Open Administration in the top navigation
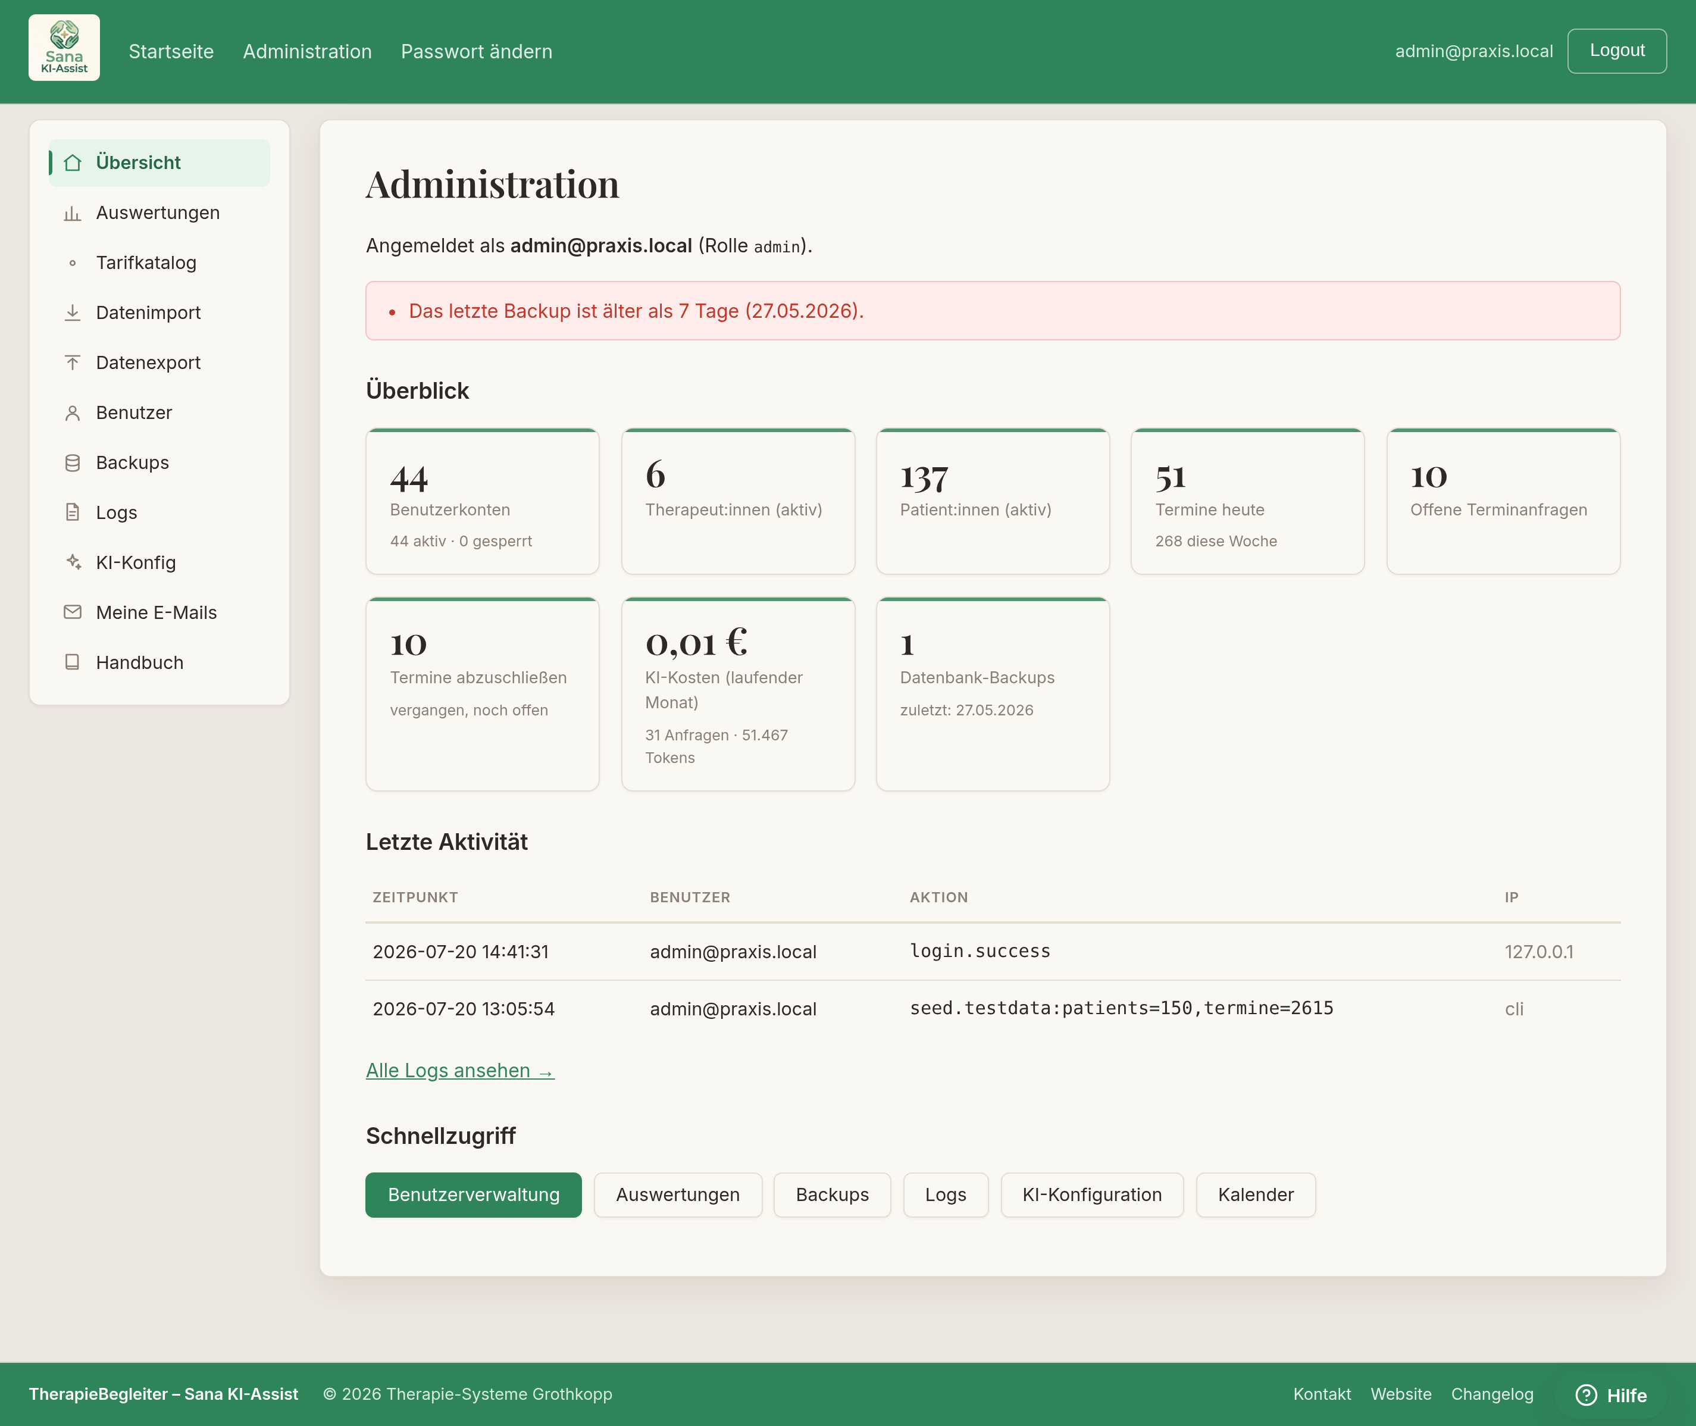This screenshot has height=1426, width=1696. pyautogui.click(x=307, y=51)
